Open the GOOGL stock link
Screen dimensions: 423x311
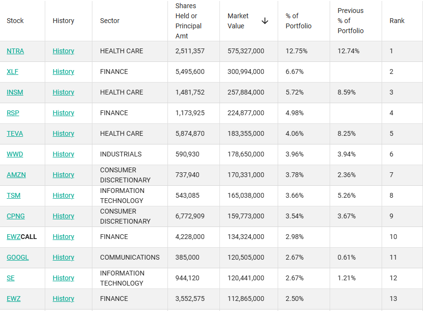point(18,257)
